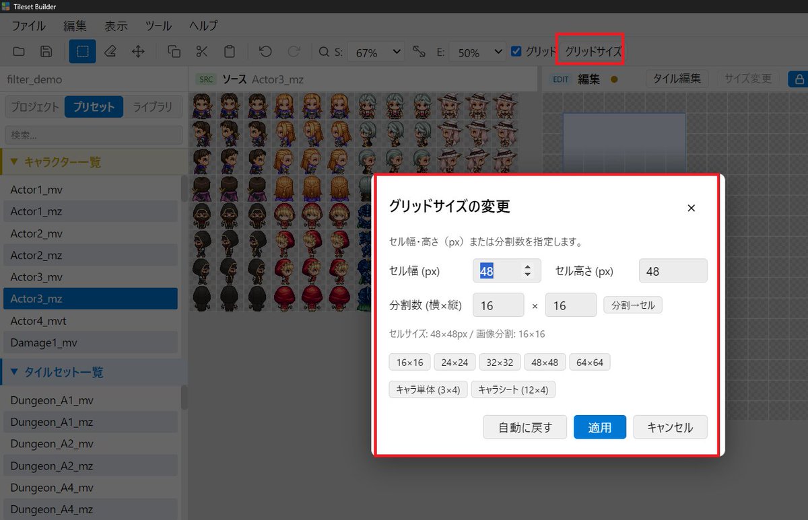Click the copy icon in toolbar
The width and height of the screenshot is (808, 520).
[174, 52]
